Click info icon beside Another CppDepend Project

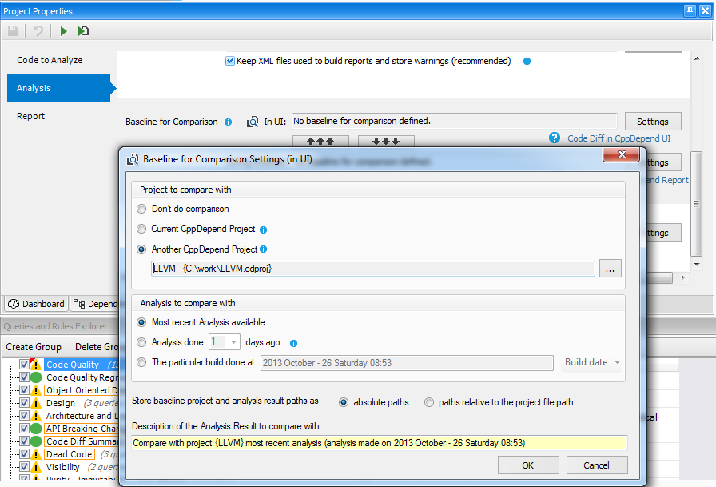click(264, 249)
